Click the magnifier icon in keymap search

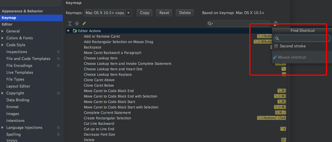(x=210, y=24)
